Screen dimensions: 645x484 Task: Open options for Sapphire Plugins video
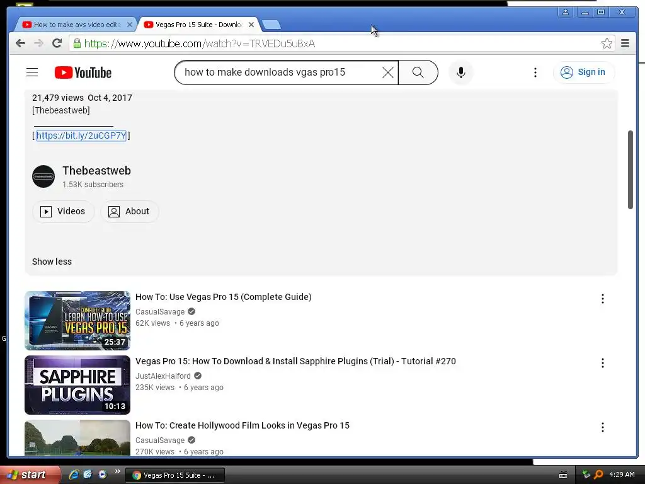pos(602,363)
